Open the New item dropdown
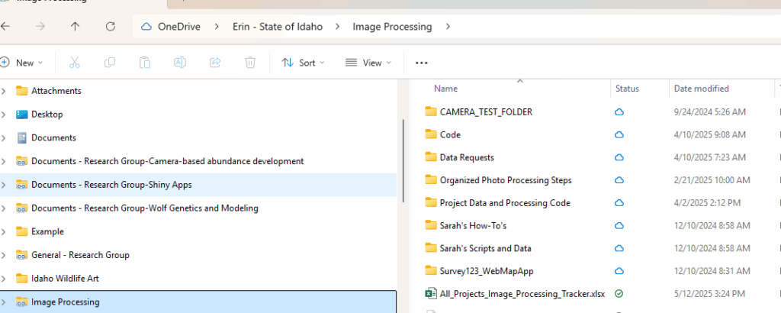 (x=21, y=63)
